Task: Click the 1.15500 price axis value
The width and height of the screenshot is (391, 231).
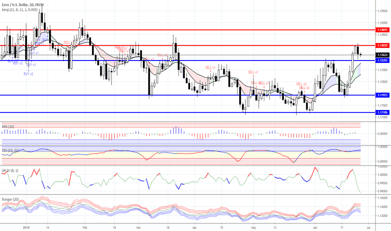Action: (383, 11)
